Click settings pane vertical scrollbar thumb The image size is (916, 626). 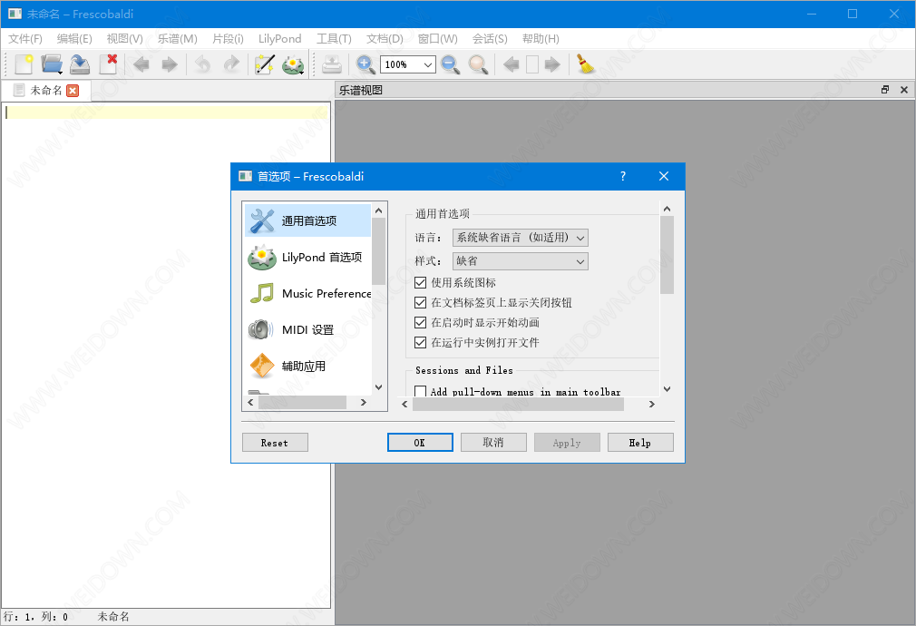(x=668, y=255)
